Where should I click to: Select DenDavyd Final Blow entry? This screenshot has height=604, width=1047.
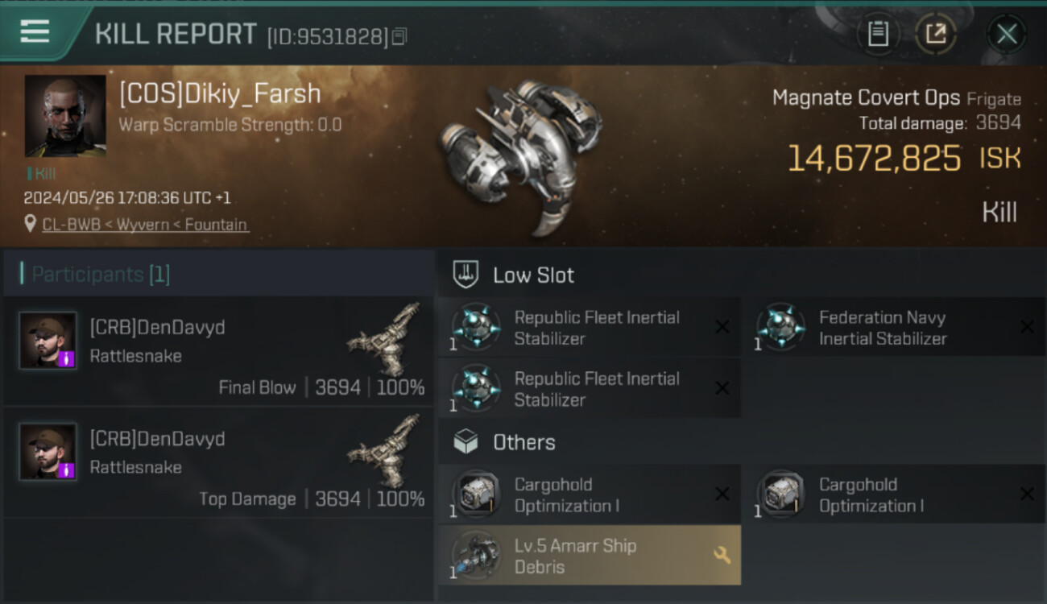click(219, 351)
